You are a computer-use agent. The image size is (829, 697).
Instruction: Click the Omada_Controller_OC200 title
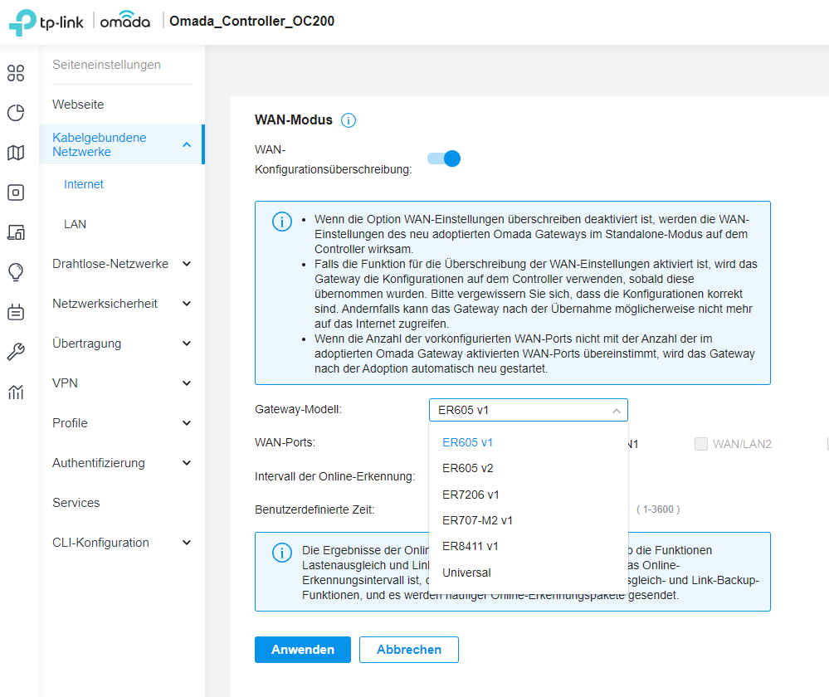point(251,21)
